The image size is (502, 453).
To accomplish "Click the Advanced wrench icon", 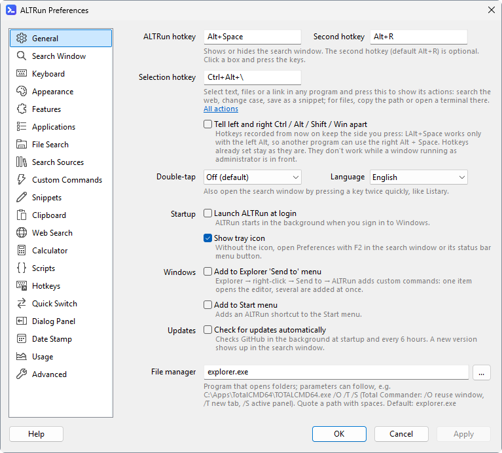I will click(22, 374).
